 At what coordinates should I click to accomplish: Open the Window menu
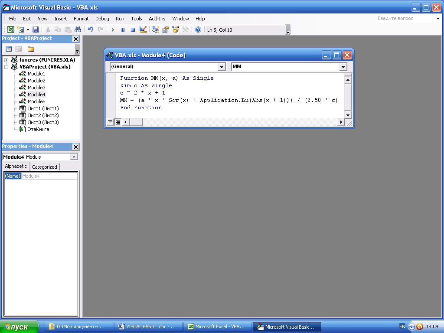tap(180, 19)
